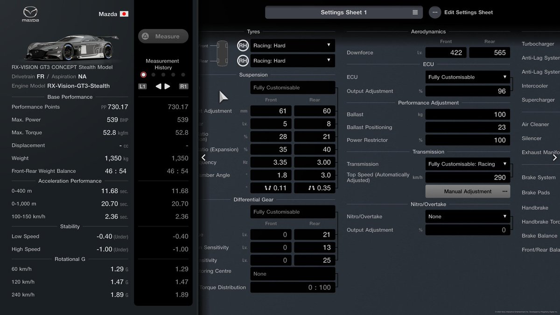Select the Suspension Fully Customisable field
The image size is (560, 315).
click(293, 88)
